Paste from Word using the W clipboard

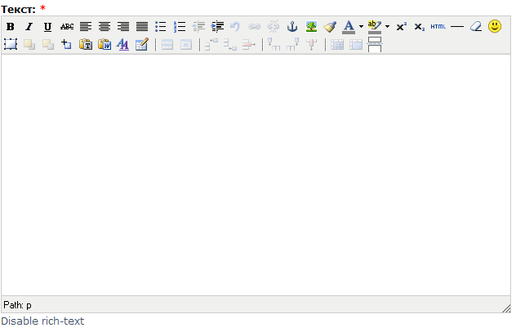(105, 44)
